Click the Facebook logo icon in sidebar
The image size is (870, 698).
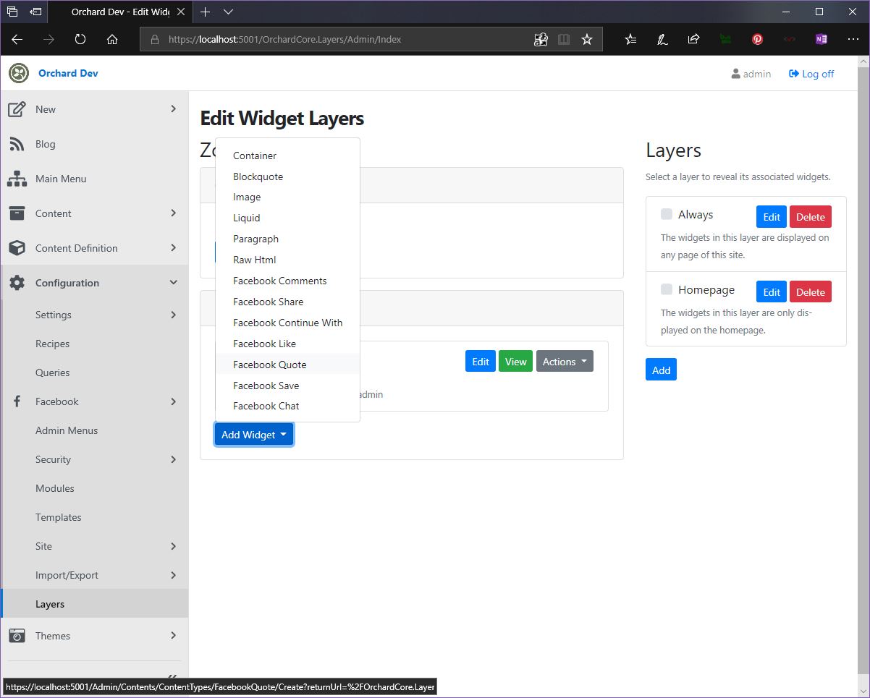tap(17, 401)
